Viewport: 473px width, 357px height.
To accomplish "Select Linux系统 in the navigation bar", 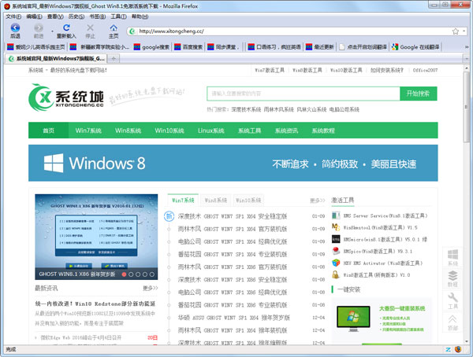I will point(210,131).
